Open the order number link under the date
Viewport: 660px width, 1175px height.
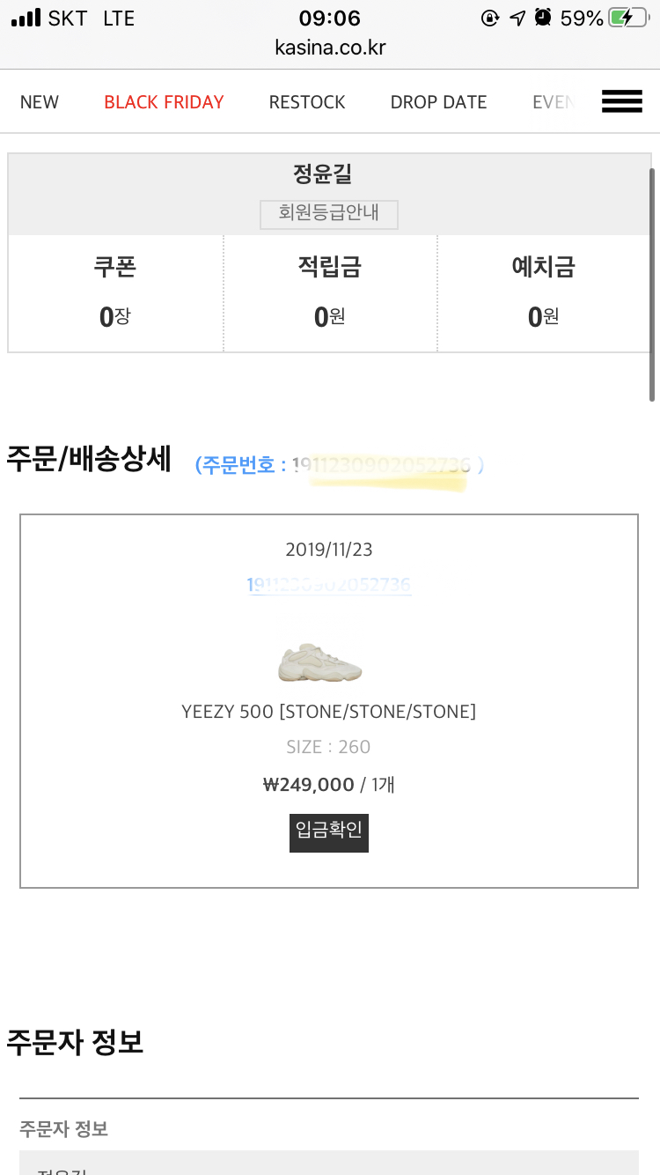(x=328, y=585)
